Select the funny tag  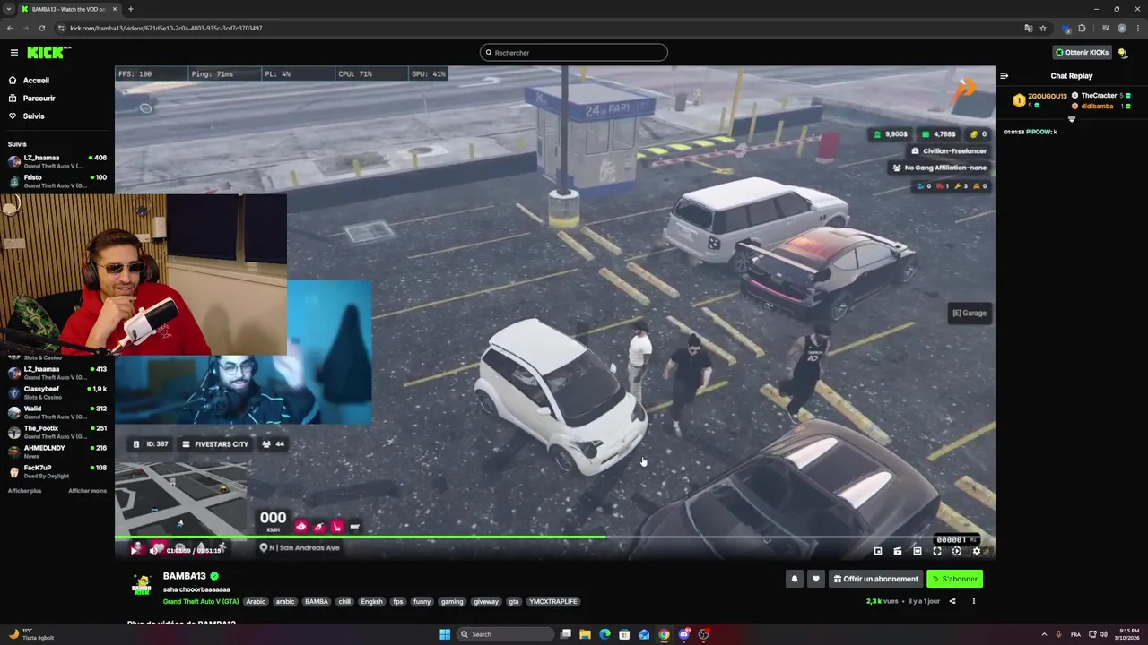point(422,601)
